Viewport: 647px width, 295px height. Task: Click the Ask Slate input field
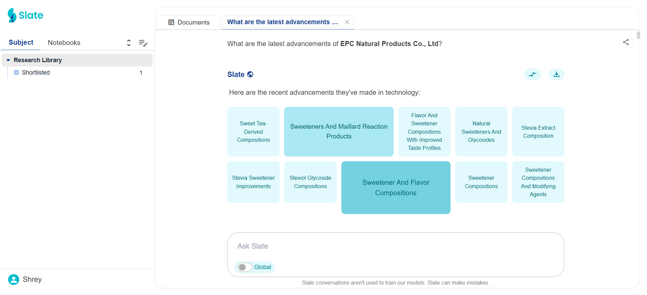(x=395, y=246)
